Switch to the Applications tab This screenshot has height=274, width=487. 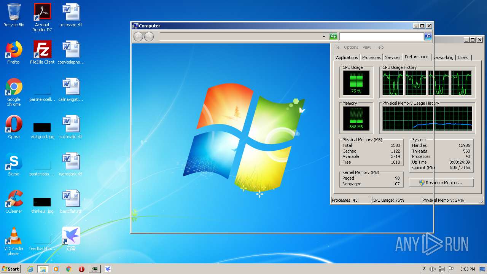coord(347,57)
